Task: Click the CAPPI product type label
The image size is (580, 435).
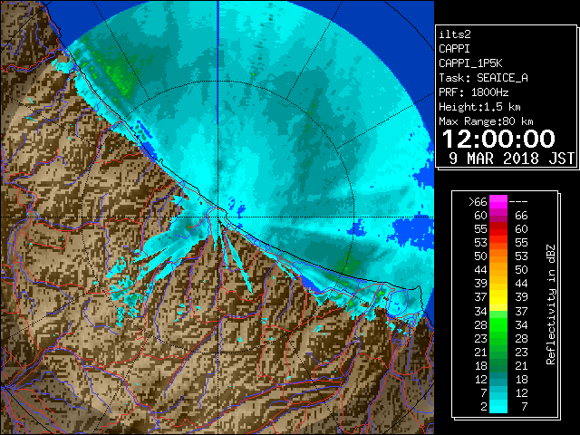Action: click(x=455, y=49)
